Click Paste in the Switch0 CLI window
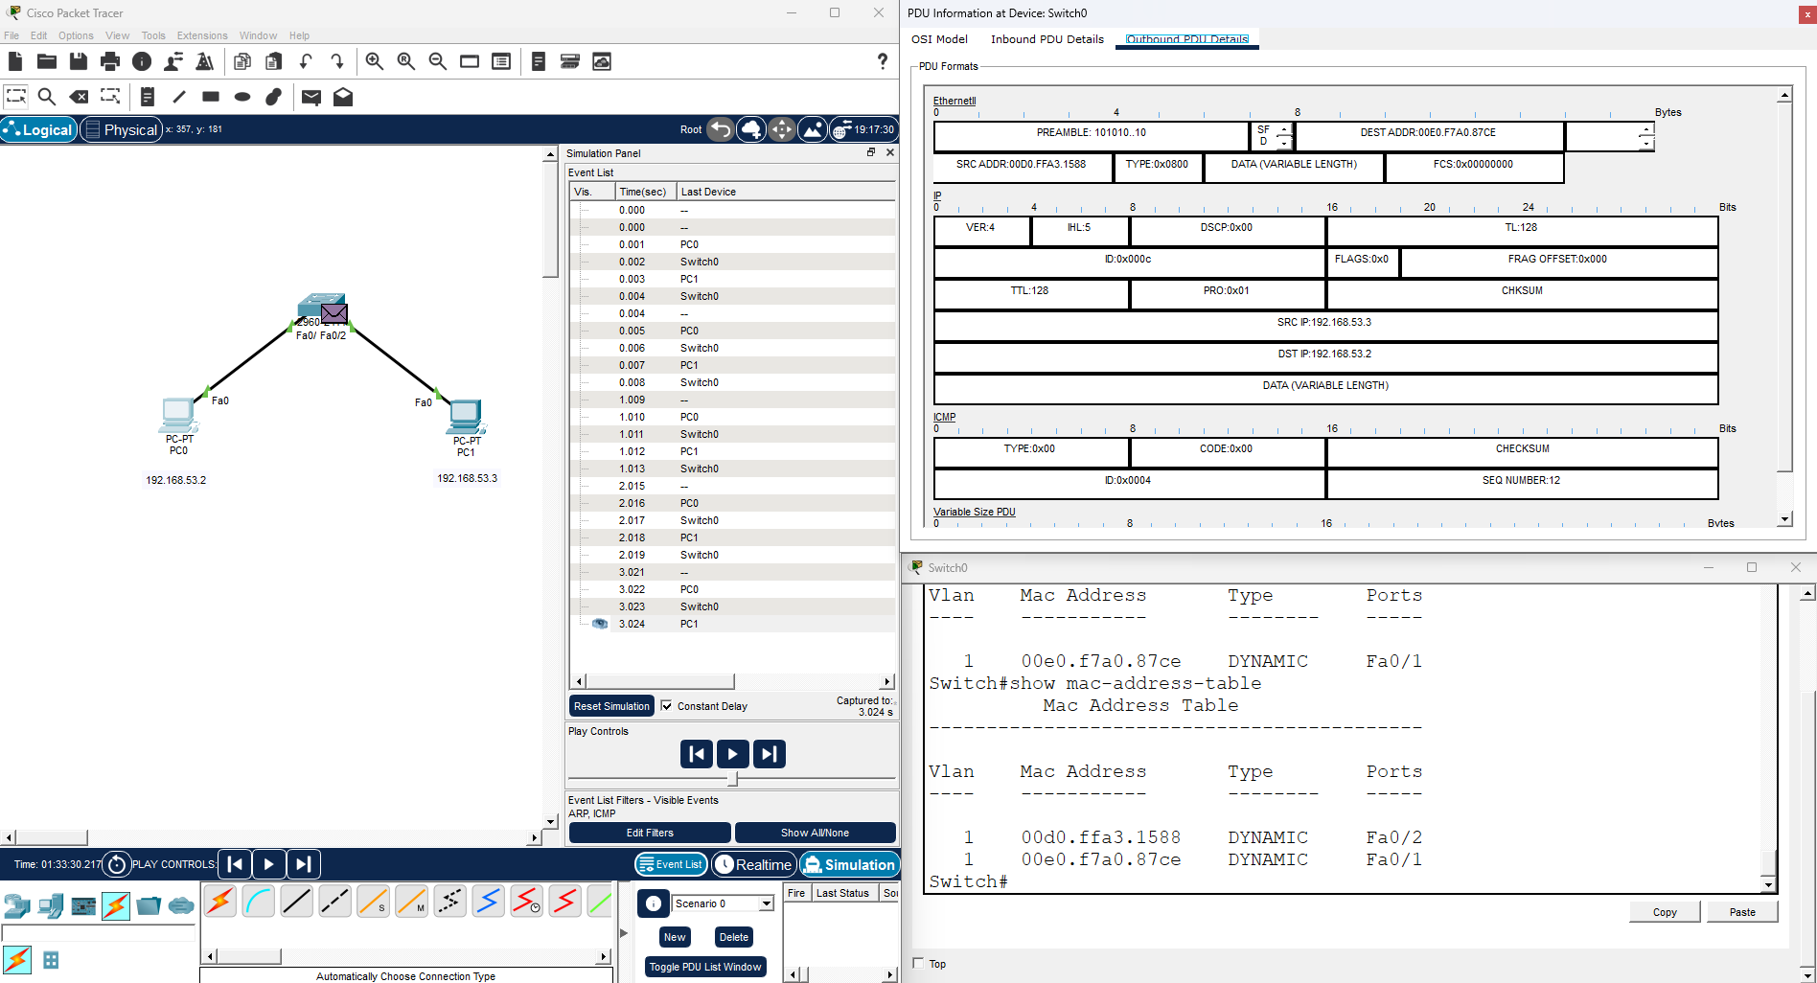The image size is (1817, 983). pyautogui.click(x=1742, y=912)
